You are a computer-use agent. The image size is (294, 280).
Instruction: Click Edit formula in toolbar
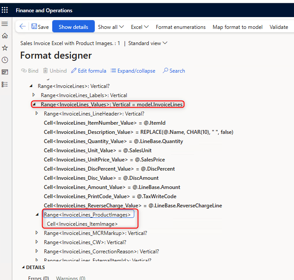pyautogui.click(x=89, y=71)
